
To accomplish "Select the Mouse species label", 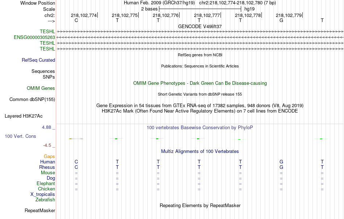I will click(x=48, y=173).
